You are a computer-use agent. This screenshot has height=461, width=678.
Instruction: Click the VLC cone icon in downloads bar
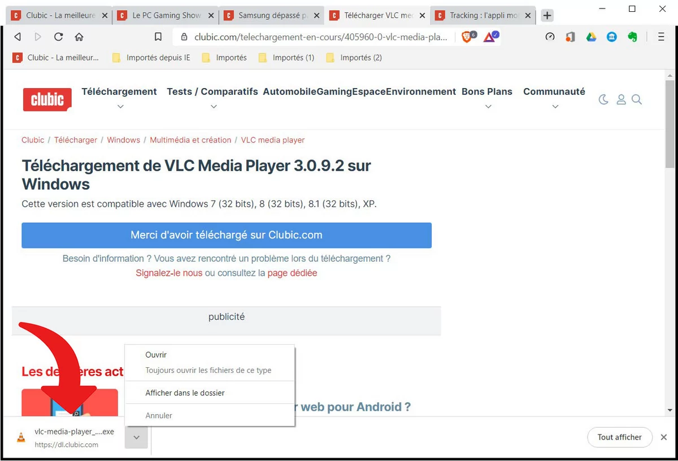pyautogui.click(x=21, y=437)
